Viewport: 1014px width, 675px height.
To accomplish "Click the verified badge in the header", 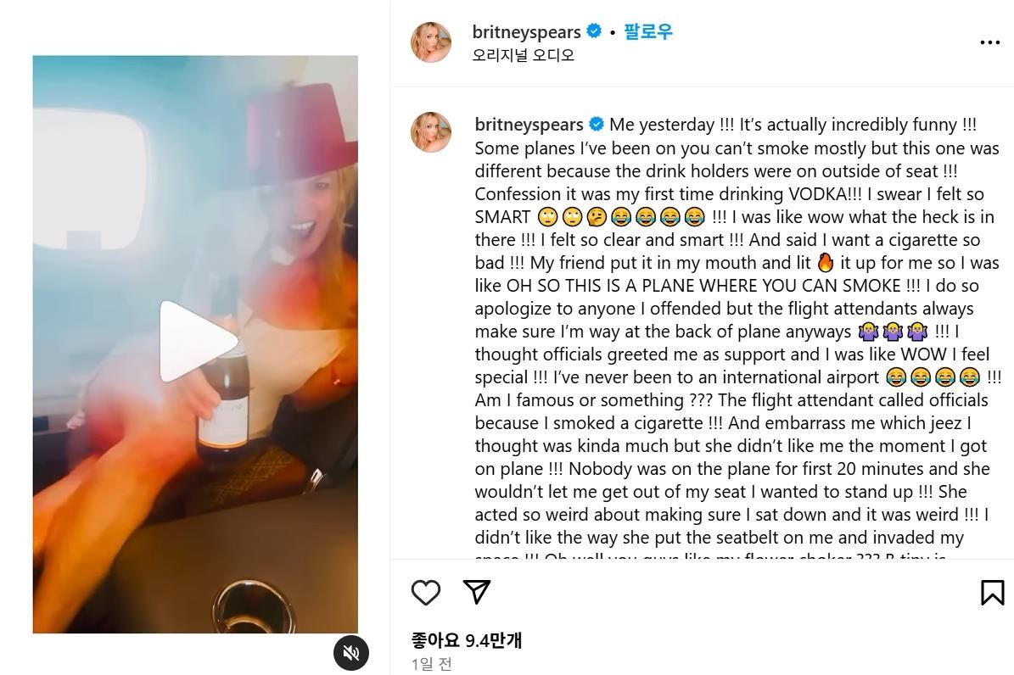I will 594,31.
